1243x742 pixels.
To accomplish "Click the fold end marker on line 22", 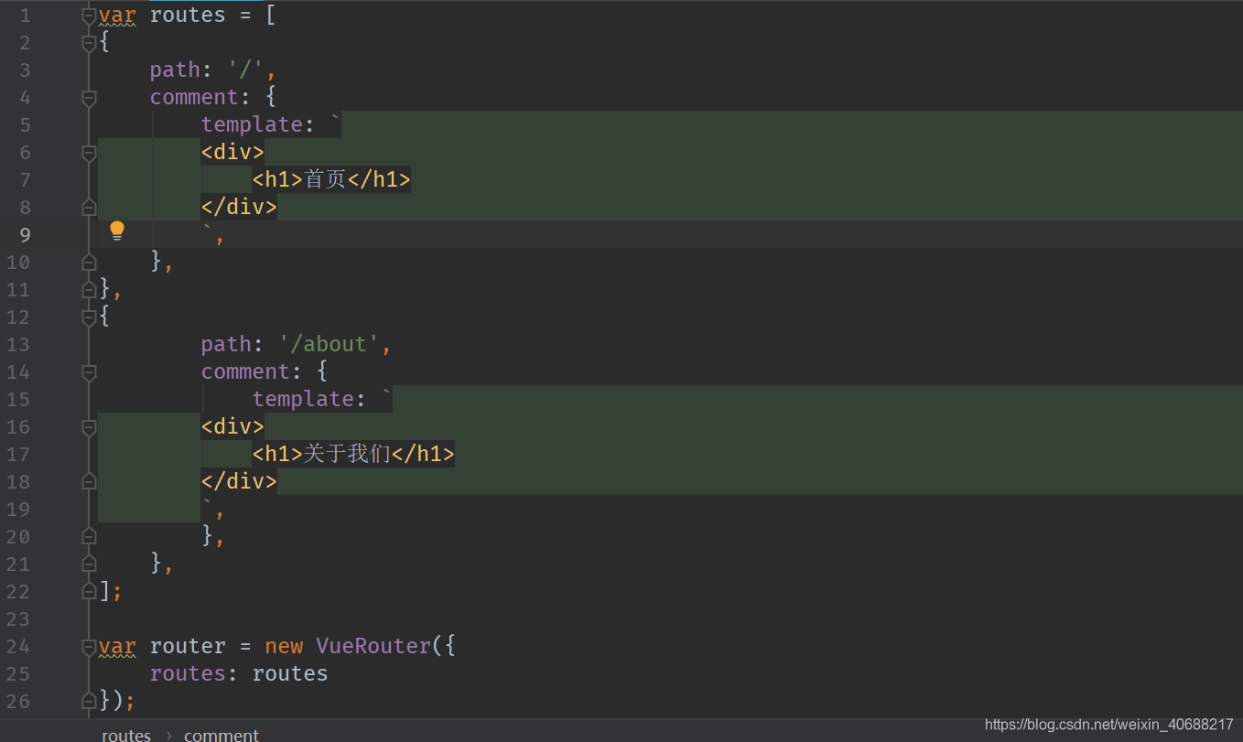I will tap(89, 592).
